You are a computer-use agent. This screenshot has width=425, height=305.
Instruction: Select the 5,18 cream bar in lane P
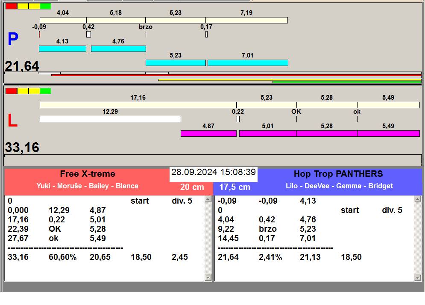tap(116, 20)
